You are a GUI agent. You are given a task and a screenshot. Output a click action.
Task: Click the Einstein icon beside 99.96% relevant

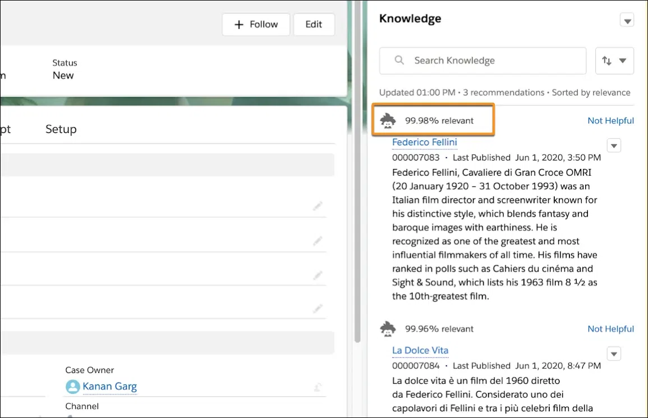(388, 329)
